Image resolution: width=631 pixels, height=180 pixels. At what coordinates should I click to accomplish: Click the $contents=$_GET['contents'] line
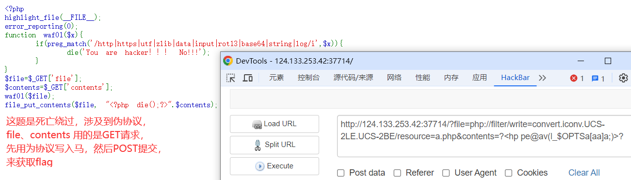tap(58, 87)
